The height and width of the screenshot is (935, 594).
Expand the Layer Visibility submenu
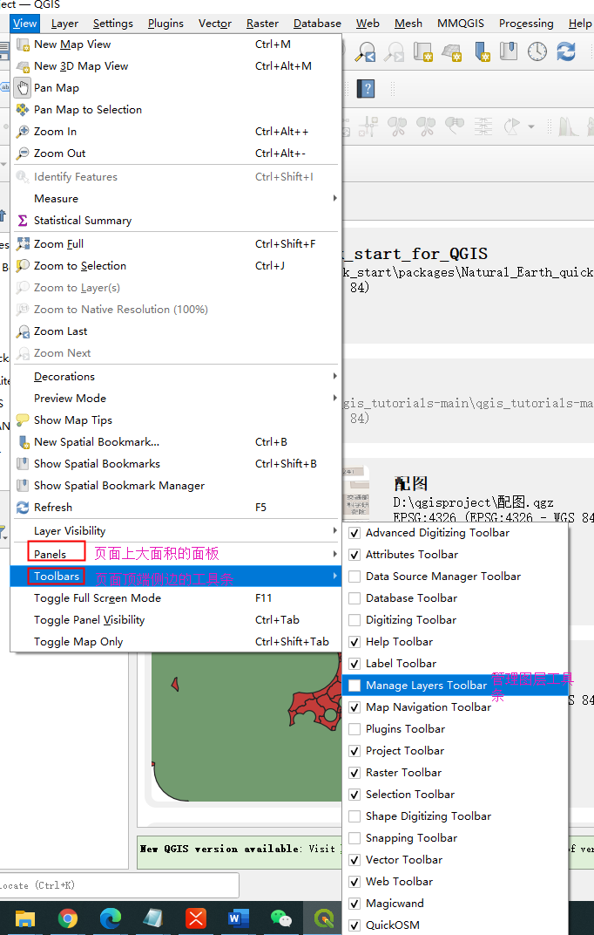click(x=176, y=530)
